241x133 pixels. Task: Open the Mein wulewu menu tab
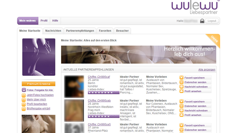28,21
